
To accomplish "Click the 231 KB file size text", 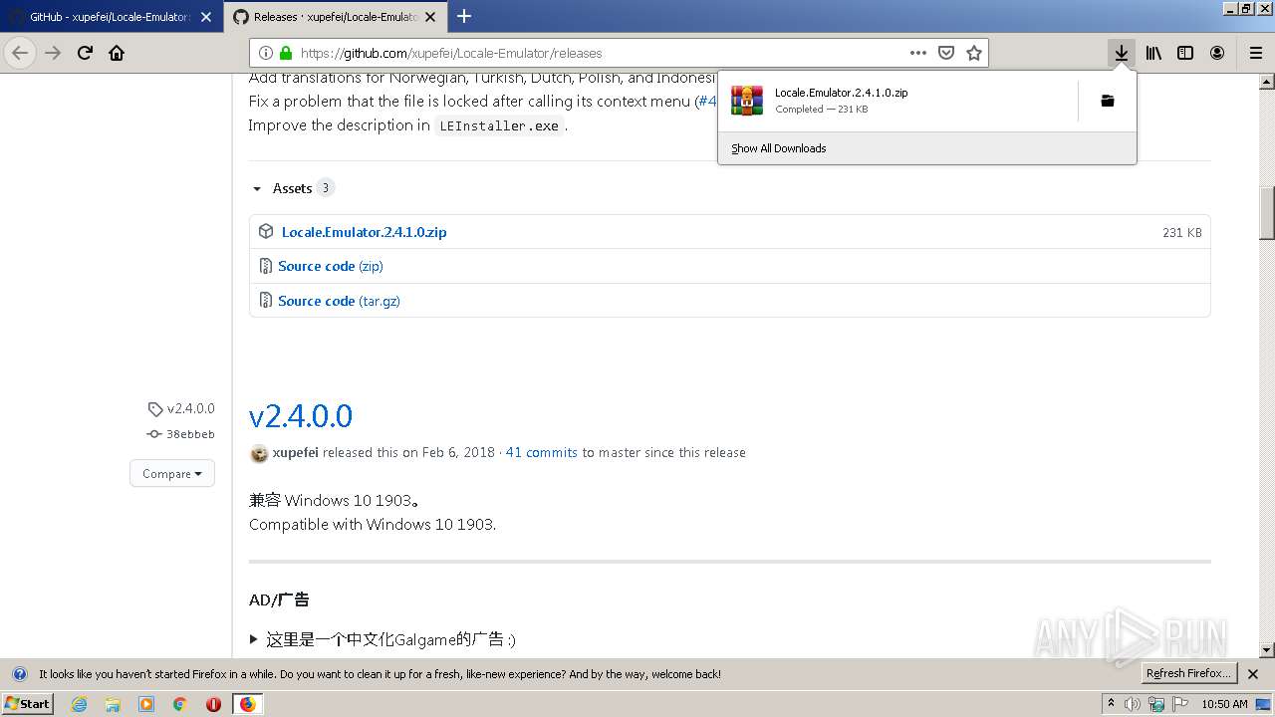I will coord(1182,232).
